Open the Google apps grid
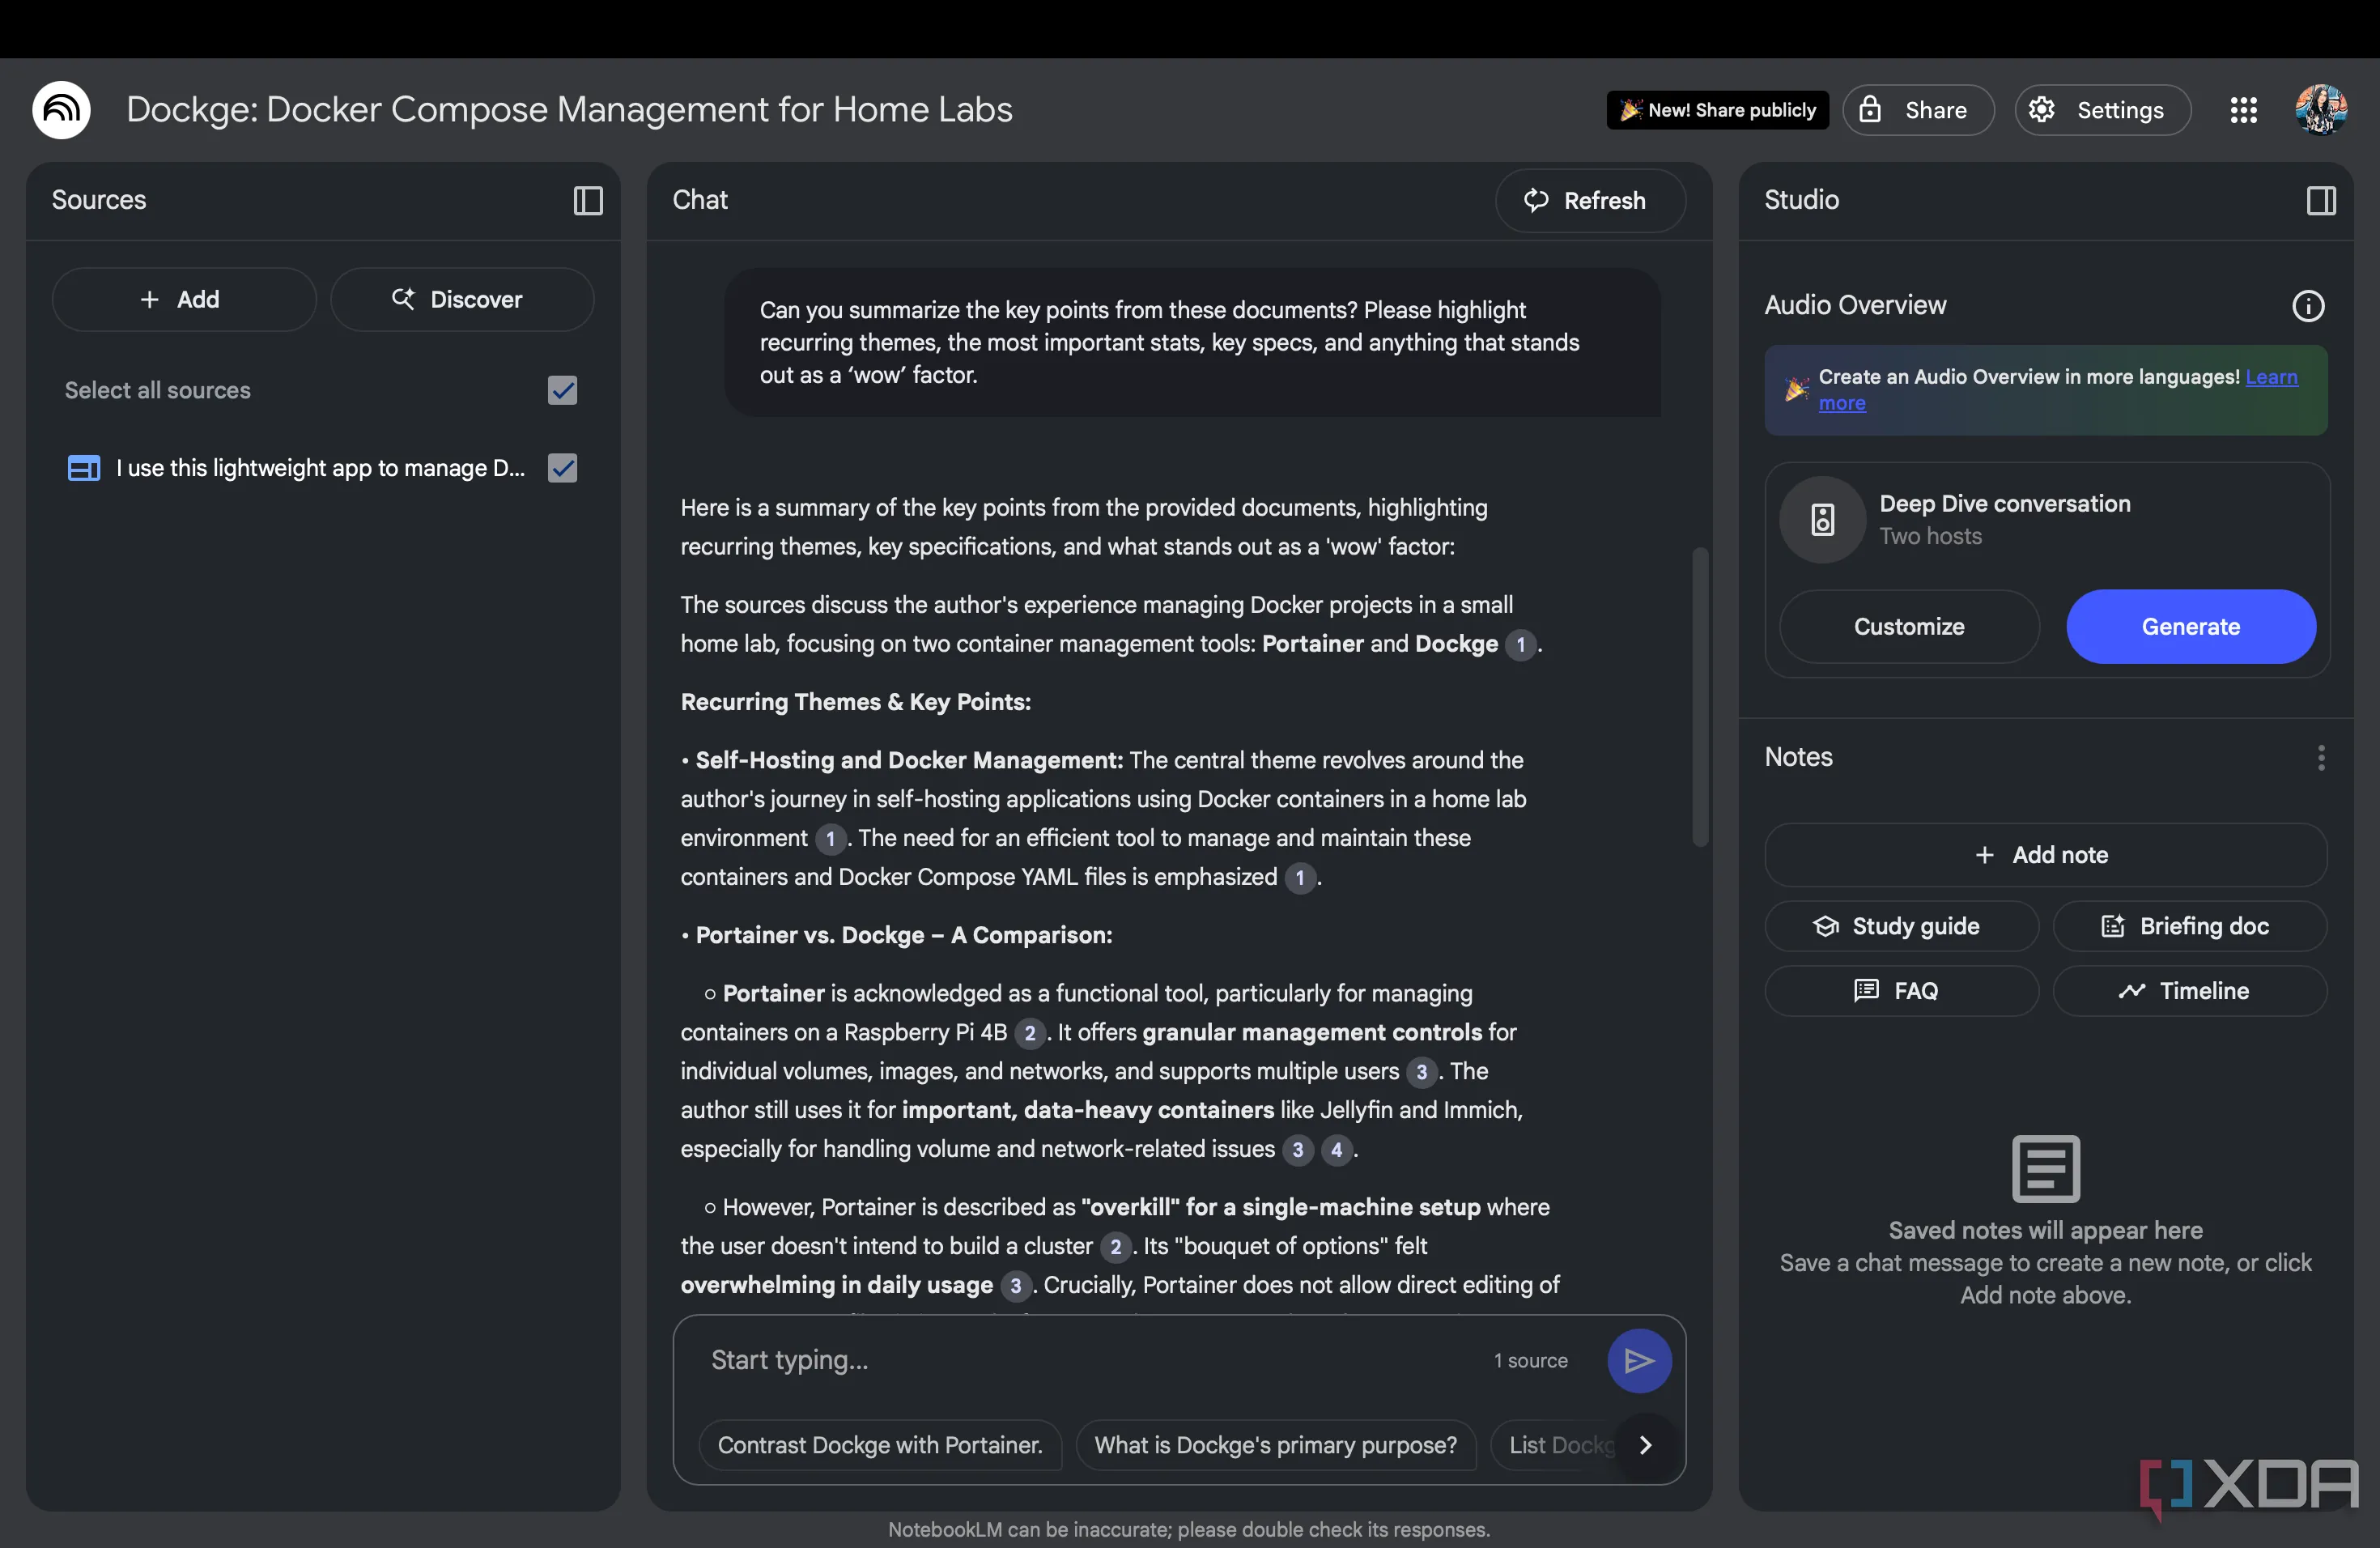2380x1548 pixels. point(2244,110)
